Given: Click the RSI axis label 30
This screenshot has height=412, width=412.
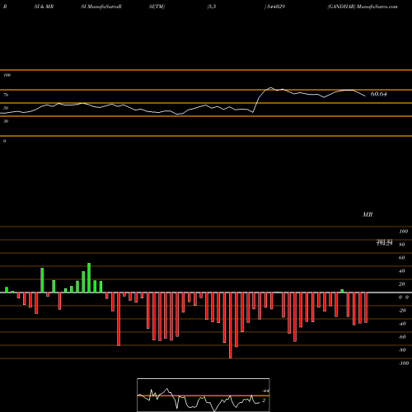Looking at the screenshot, I should (x=6, y=121).
